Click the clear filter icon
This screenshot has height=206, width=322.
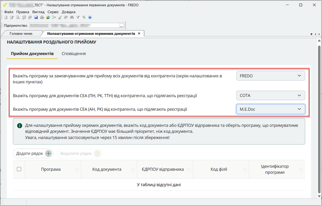click(84, 17)
